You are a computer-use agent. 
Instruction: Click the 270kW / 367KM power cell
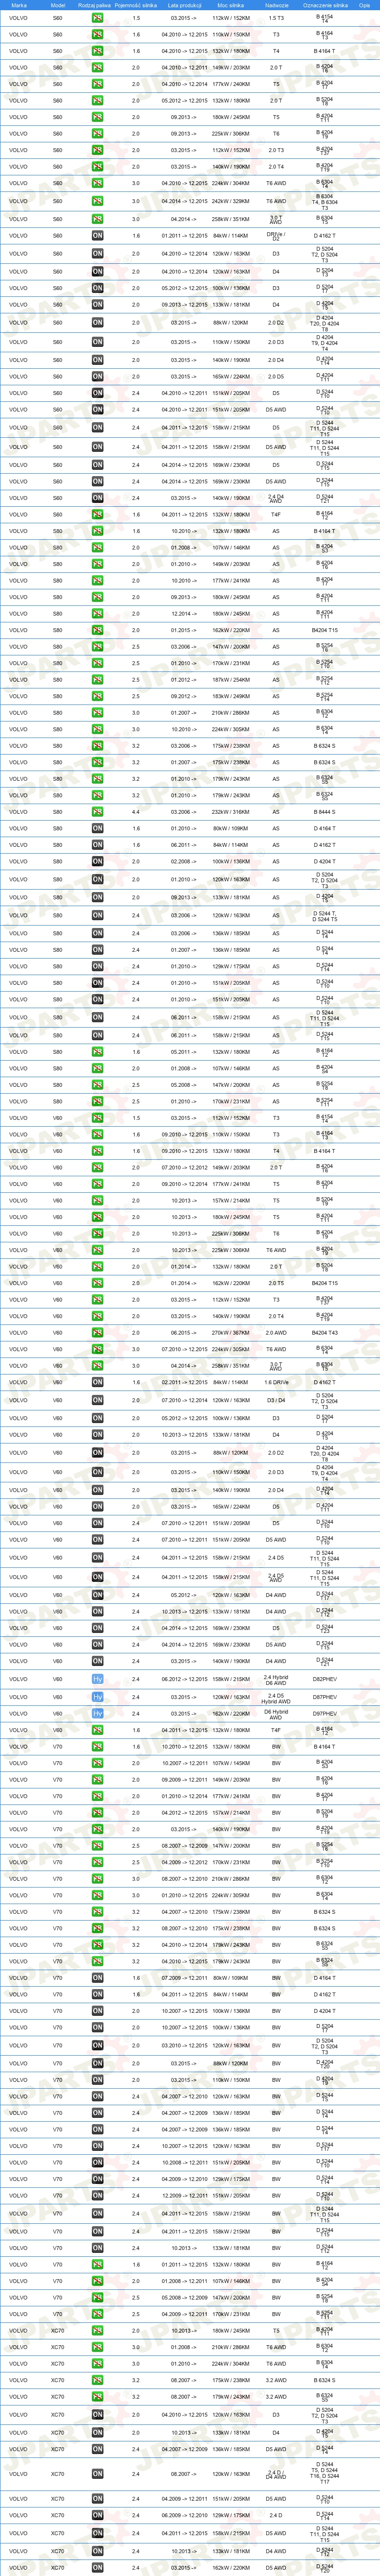[231, 1333]
